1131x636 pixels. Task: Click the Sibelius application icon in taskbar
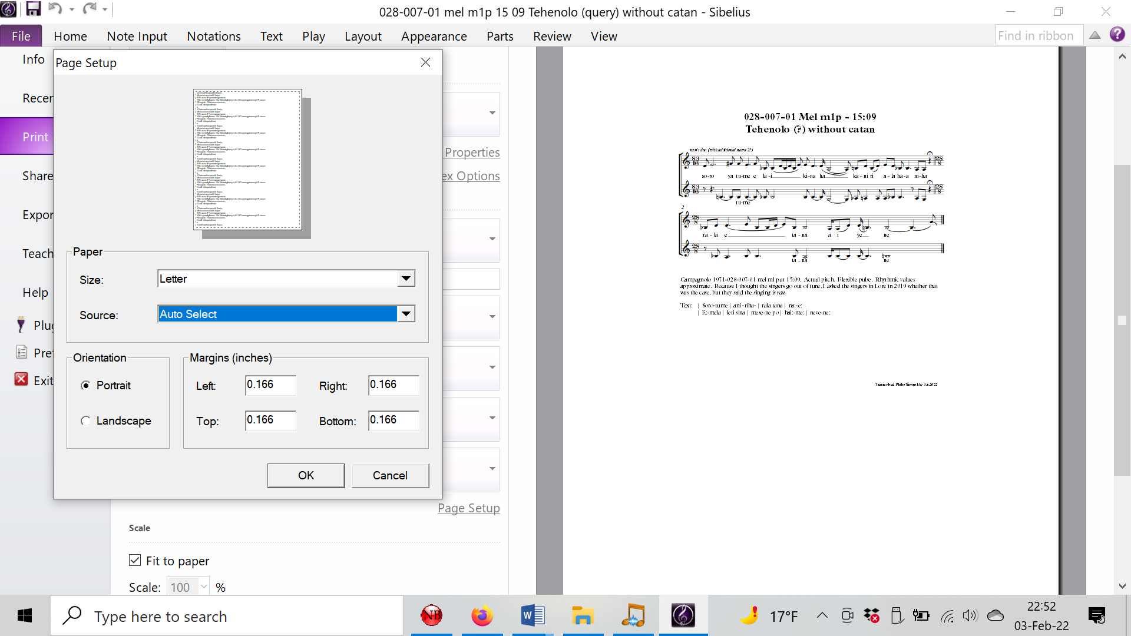pyautogui.click(x=683, y=616)
